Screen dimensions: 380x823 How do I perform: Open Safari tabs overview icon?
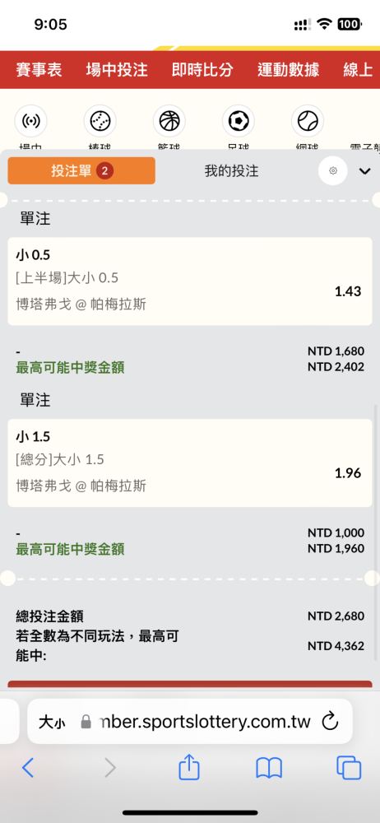[x=349, y=768]
